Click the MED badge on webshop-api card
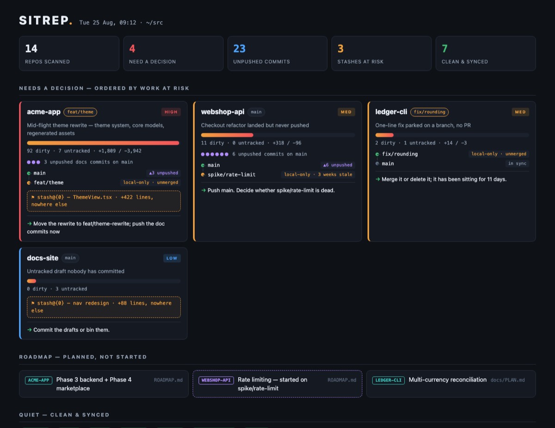The width and height of the screenshot is (555, 428). tap(346, 112)
